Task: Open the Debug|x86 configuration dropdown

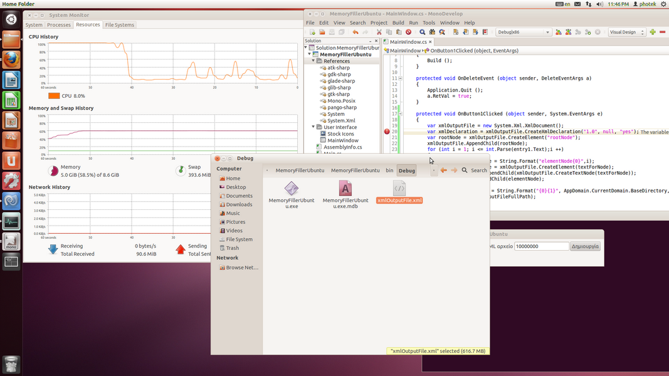Action: click(x=523, y=32)
